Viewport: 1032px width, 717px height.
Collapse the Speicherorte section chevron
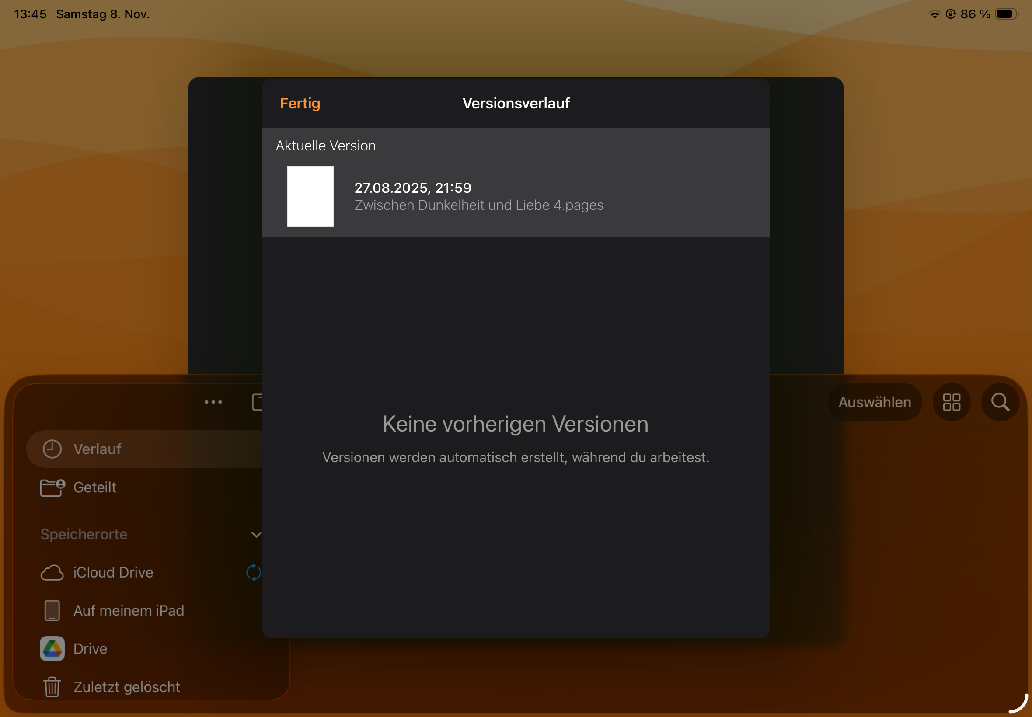(256, 534)
